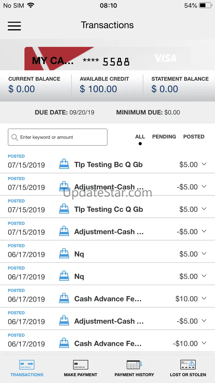
Task: Tap the Transactions icon in bottom bar
Action: click(27, 364)
